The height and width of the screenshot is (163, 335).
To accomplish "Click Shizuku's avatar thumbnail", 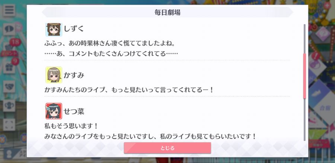I will [x=54, y=29].
